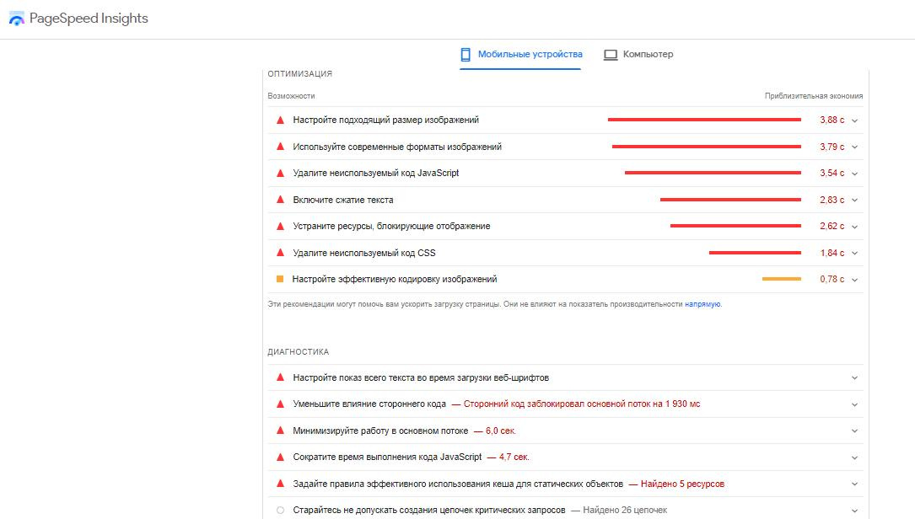The width and height of the screenshot is (915, 519).
Task: Click text 'Удалите неиспользуемый код JavaScript'
Action: click(376, 173)
